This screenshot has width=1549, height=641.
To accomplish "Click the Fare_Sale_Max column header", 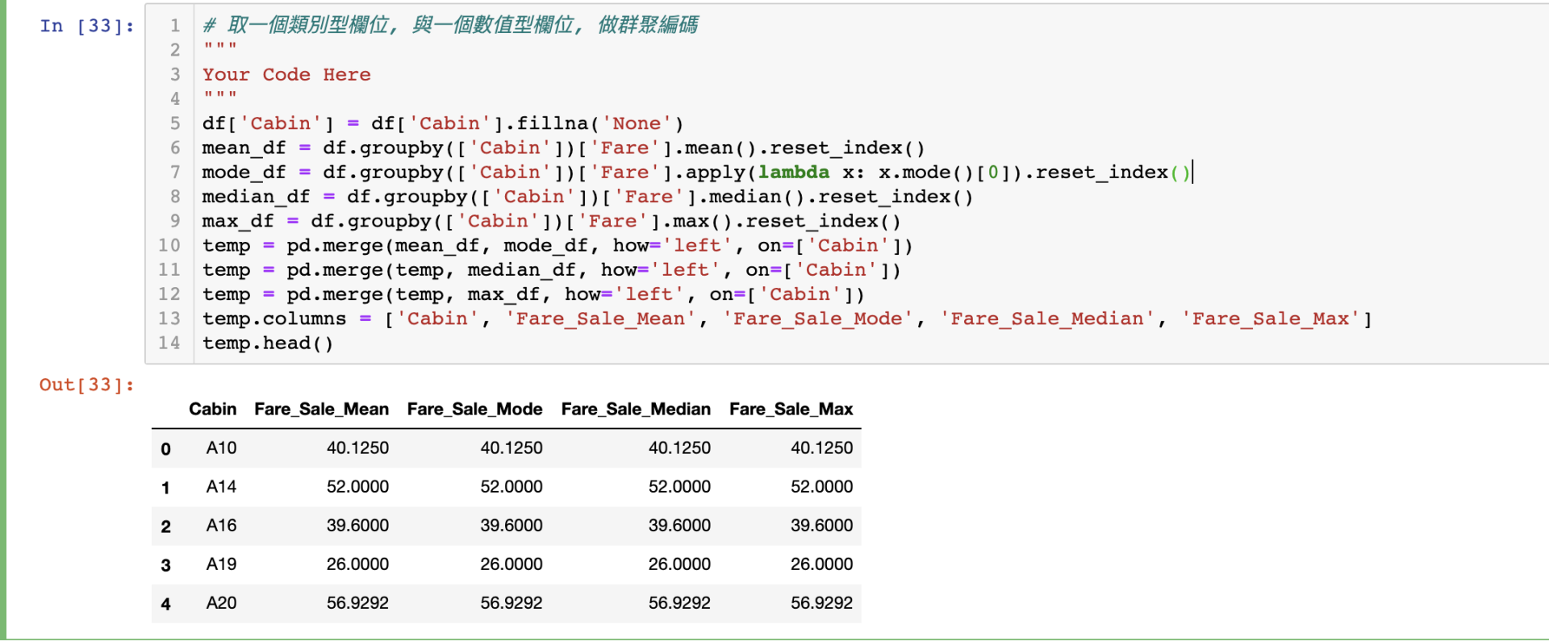I will tap(791, 410).
